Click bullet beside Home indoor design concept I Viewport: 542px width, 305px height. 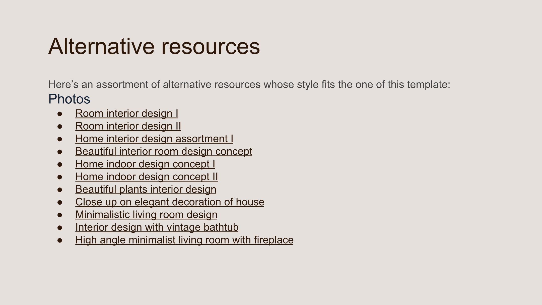tap(60, 164)
